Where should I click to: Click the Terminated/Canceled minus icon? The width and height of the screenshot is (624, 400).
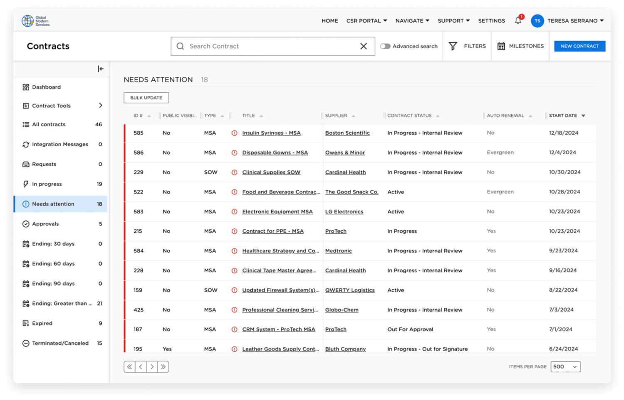(x=26, y=343)
